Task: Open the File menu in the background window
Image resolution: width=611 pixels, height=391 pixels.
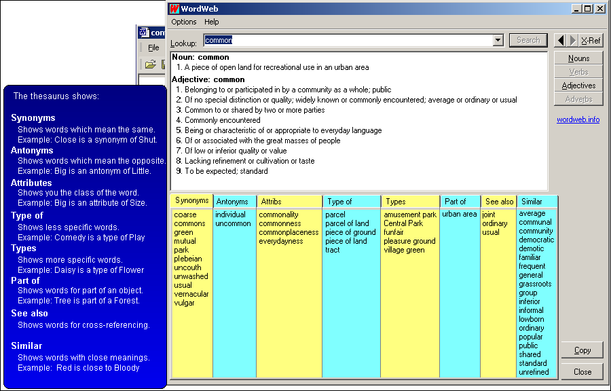Action: click(153, 48)
